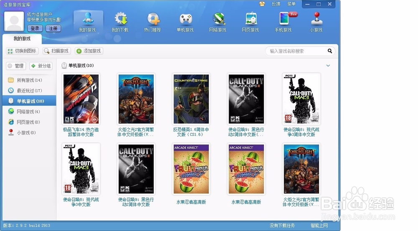
Task: Click 扫描游戏 scan button
Action: [x=56, y=51]
